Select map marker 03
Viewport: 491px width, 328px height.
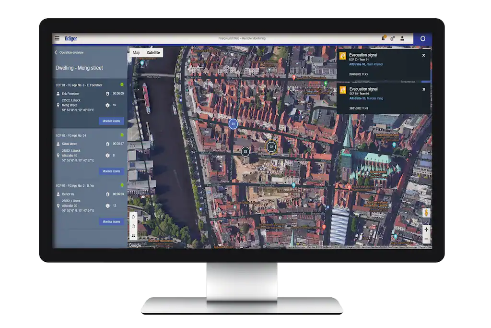pyautogui.click(x=245, y=152)
